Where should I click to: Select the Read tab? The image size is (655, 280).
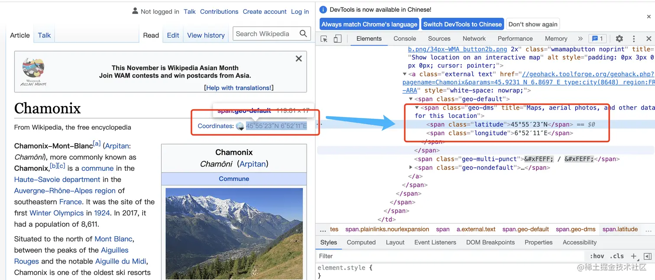point(151,35)
